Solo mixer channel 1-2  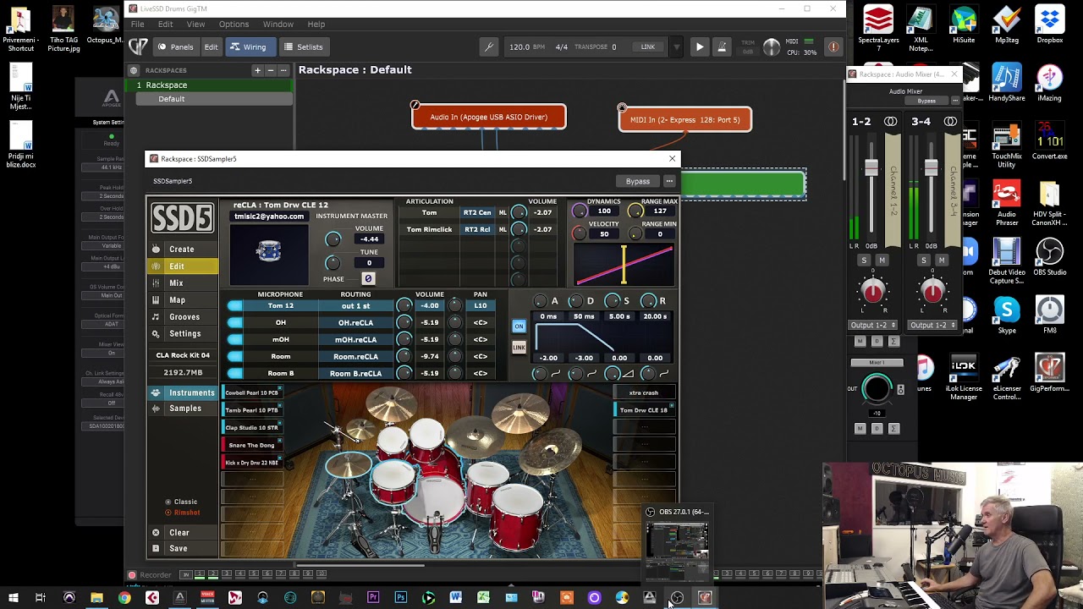click(864, 261)
